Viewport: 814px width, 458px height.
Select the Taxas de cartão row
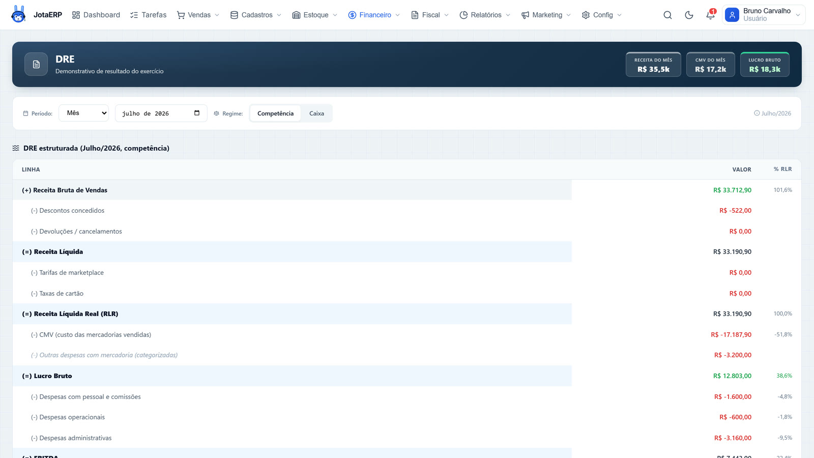point(406,294)
